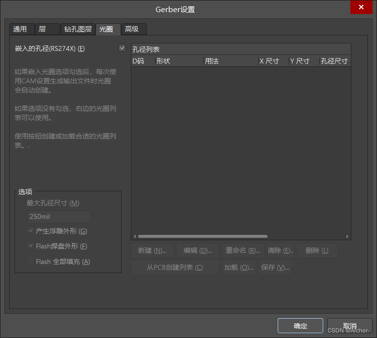
Task: Click the horizontal scrollbar thumb in 孔径列表
Action: (203, 236)
